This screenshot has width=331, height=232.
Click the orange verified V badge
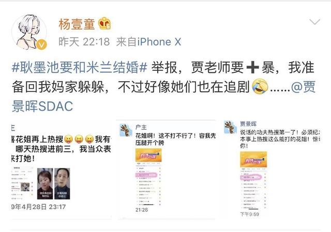tap(41, 44)
